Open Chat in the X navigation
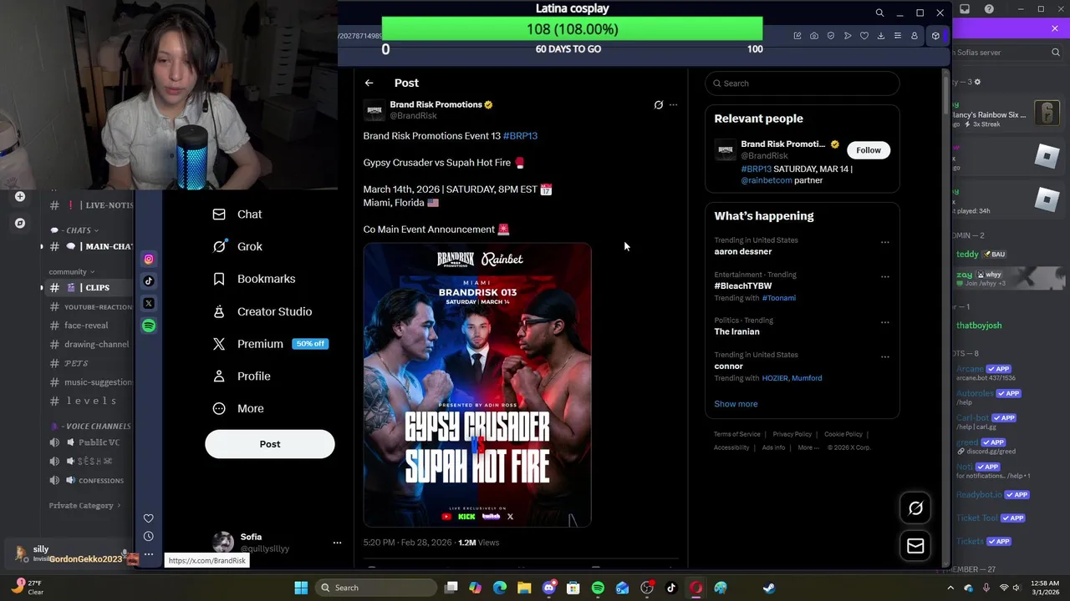Screen dimensions: 1070x601 tap(237, 215)
